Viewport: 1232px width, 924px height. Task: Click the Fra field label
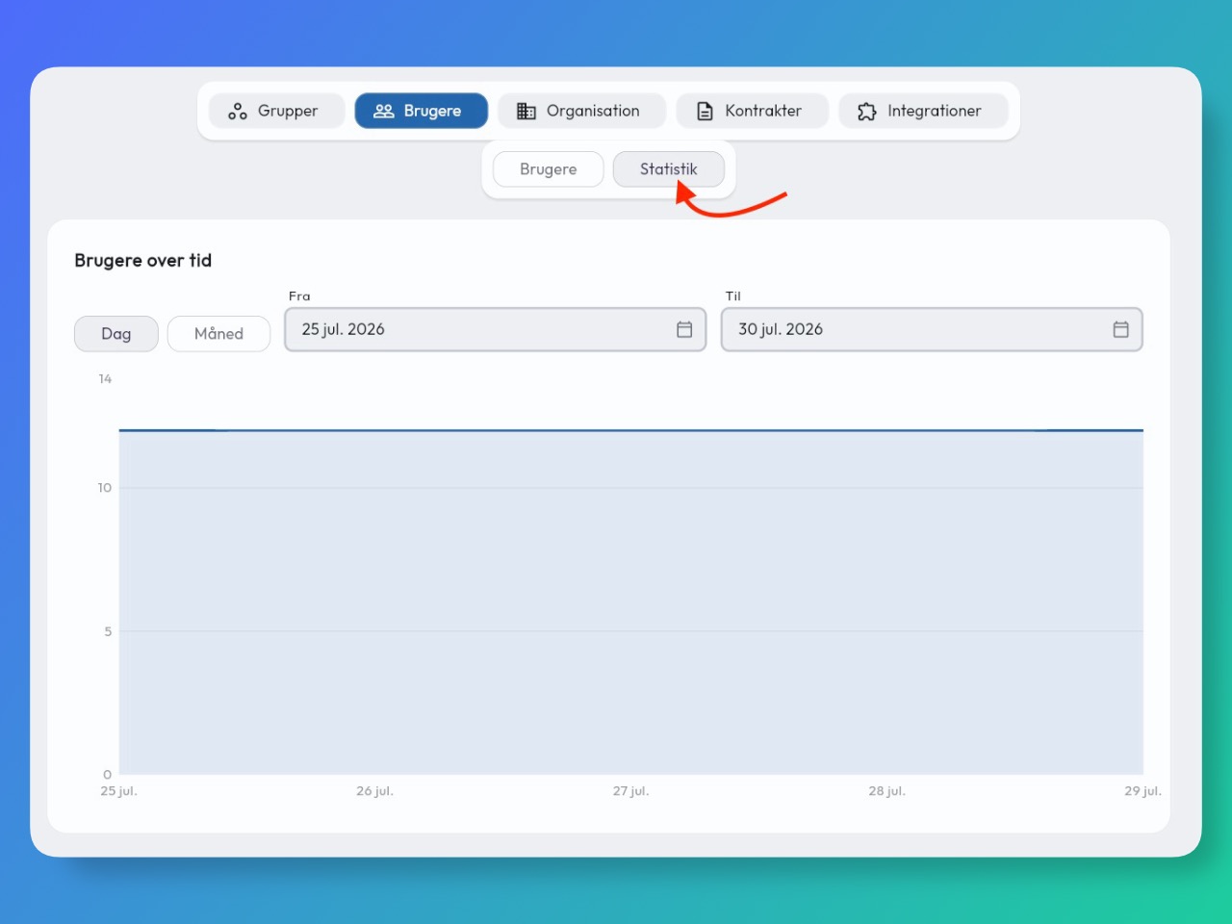tap(299, 296)
